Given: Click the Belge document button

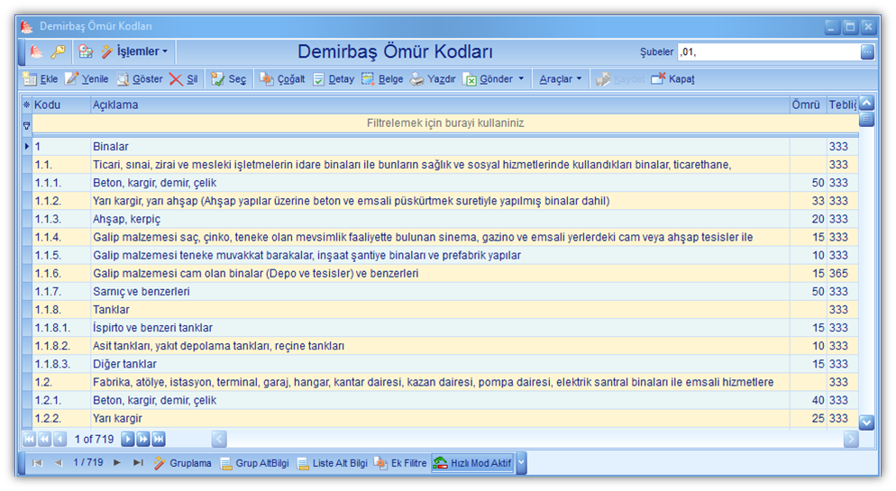Looking at the screenshot, I should (x=382, y=79).
